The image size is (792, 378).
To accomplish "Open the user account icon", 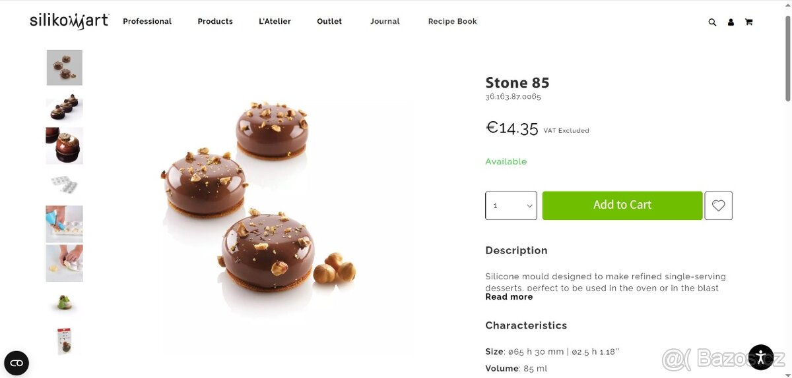I will (731, 22).
